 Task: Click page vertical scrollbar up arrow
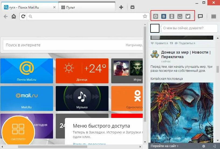click(145, 24)
